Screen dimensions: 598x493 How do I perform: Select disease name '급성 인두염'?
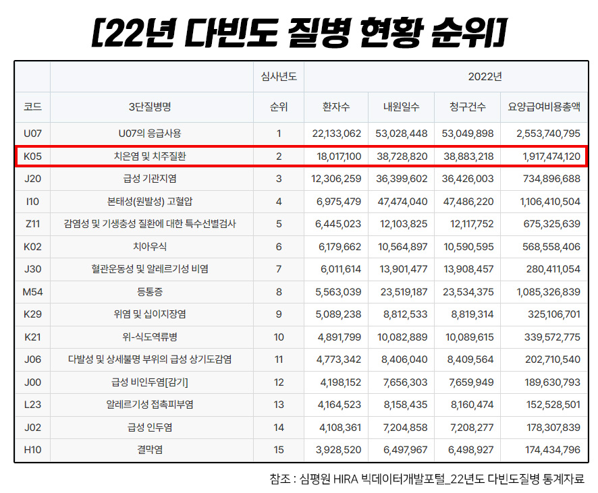[150, 427]
